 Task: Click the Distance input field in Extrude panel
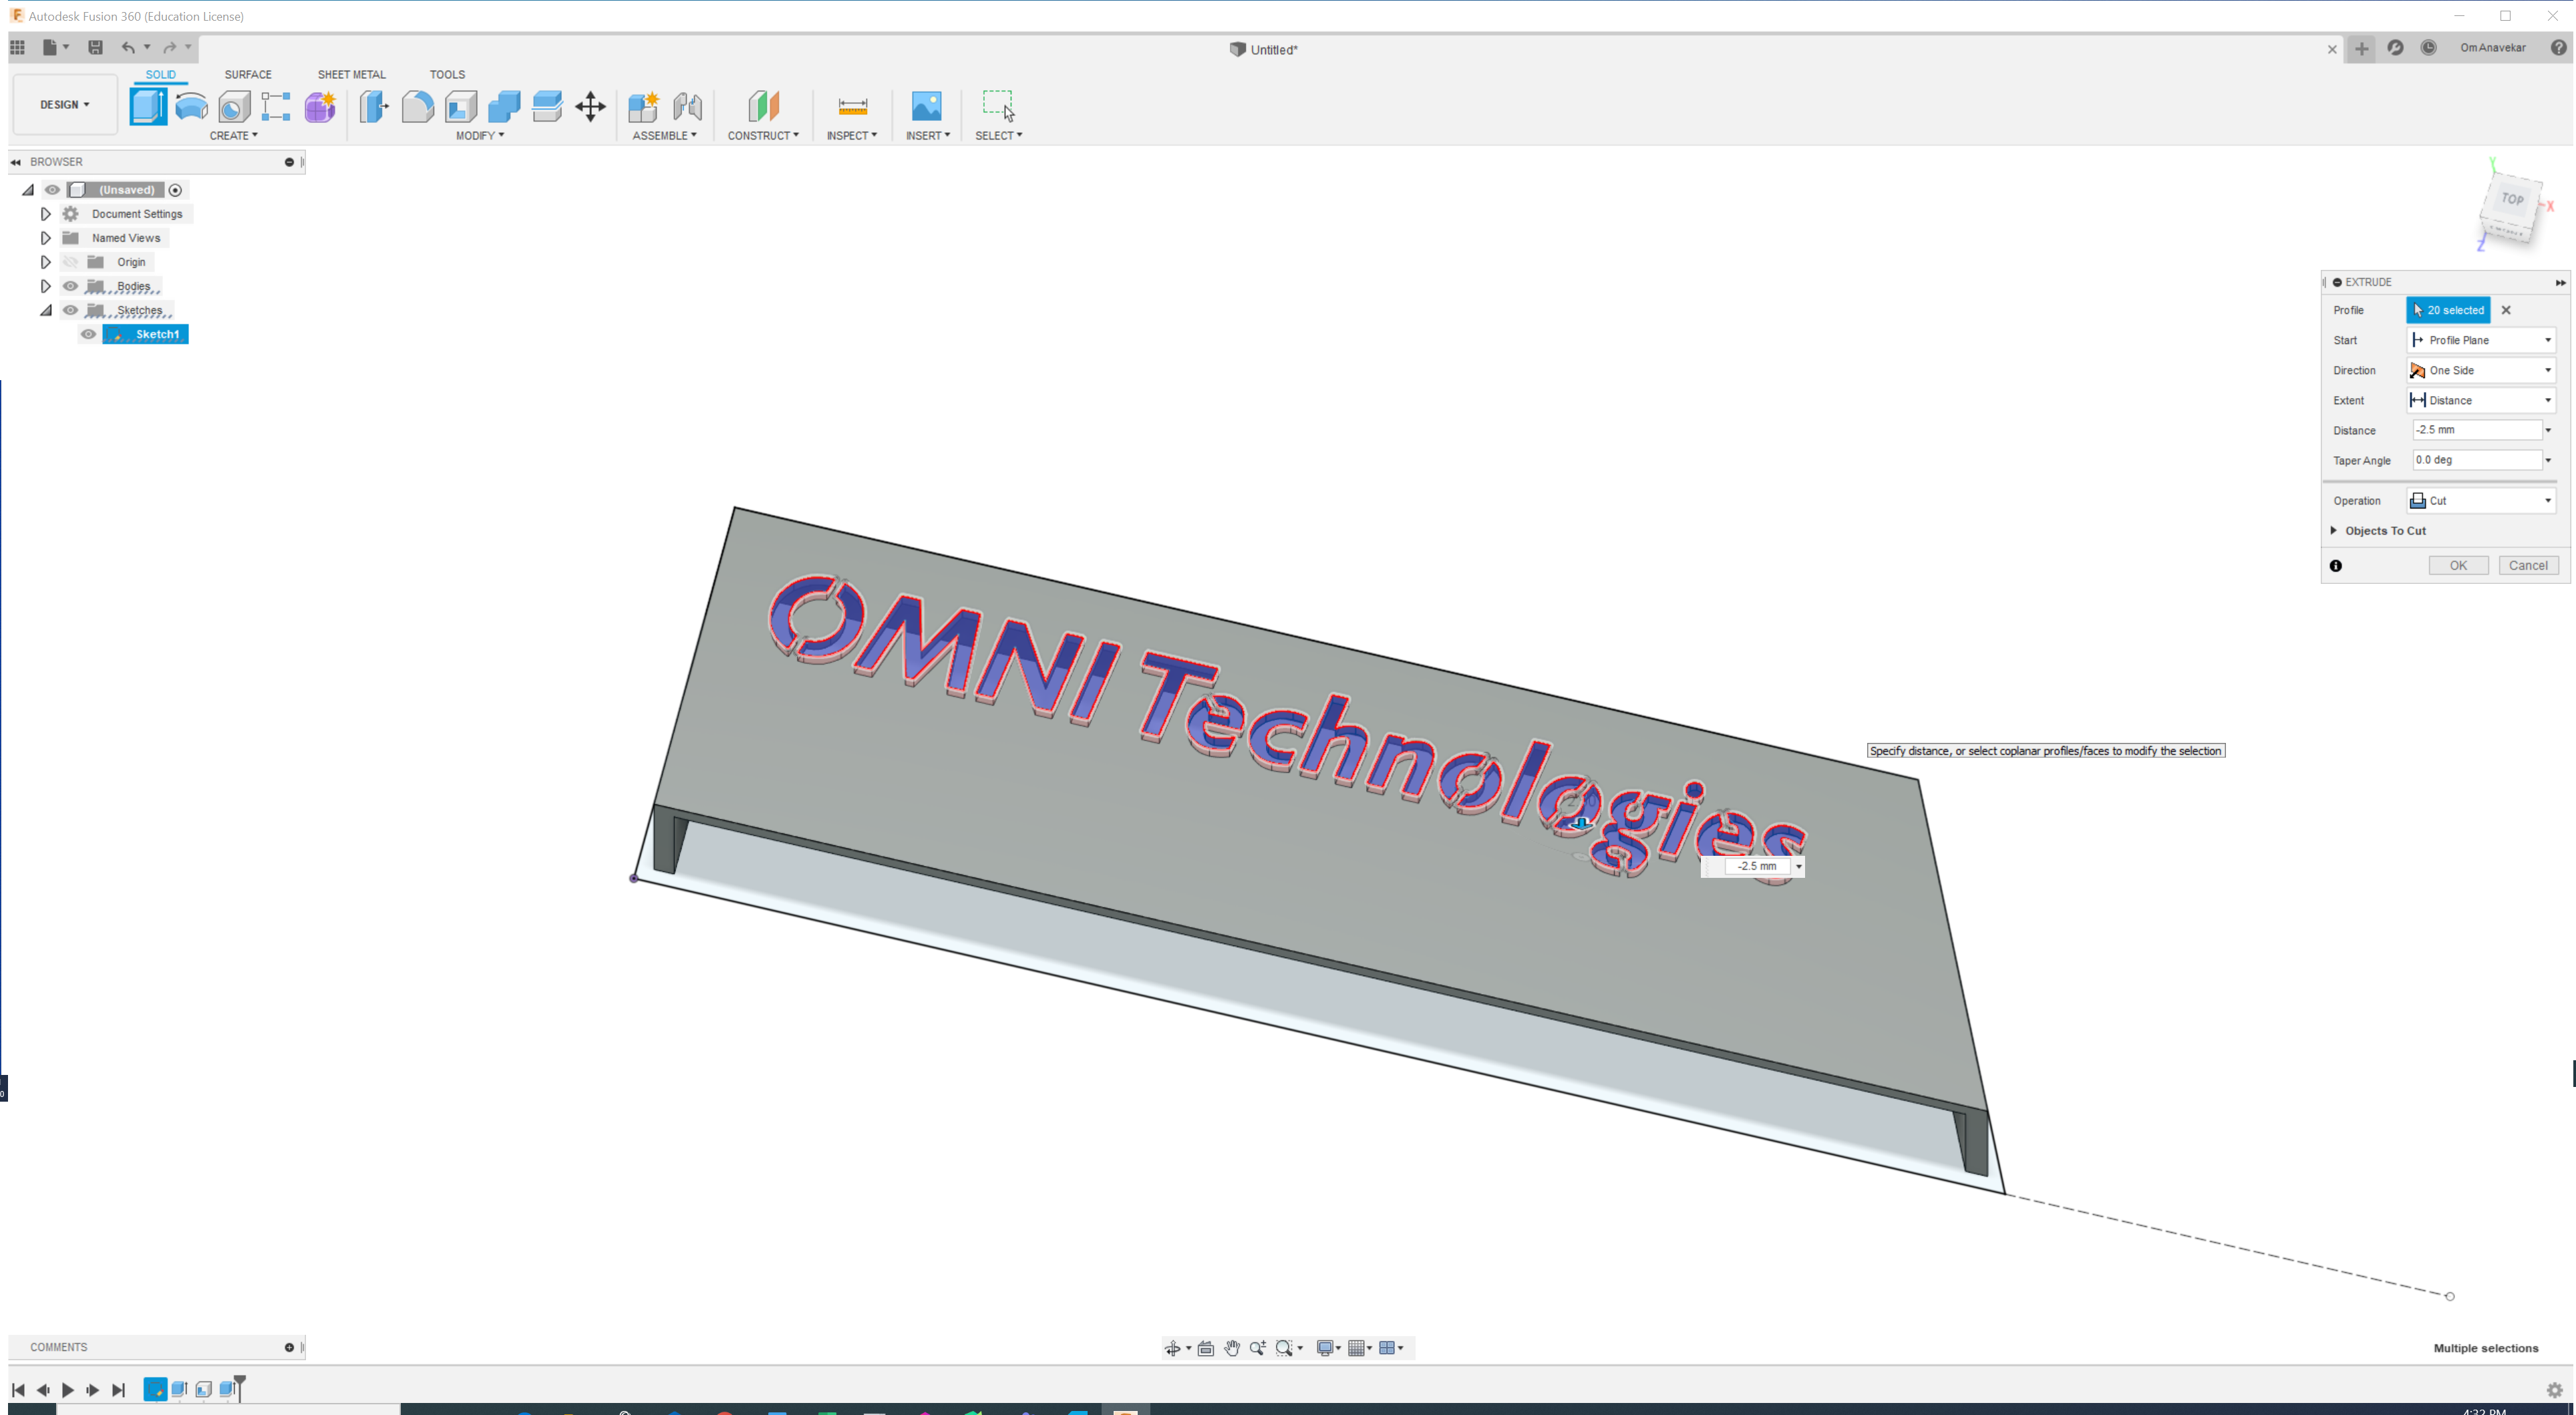point(2476,430)
